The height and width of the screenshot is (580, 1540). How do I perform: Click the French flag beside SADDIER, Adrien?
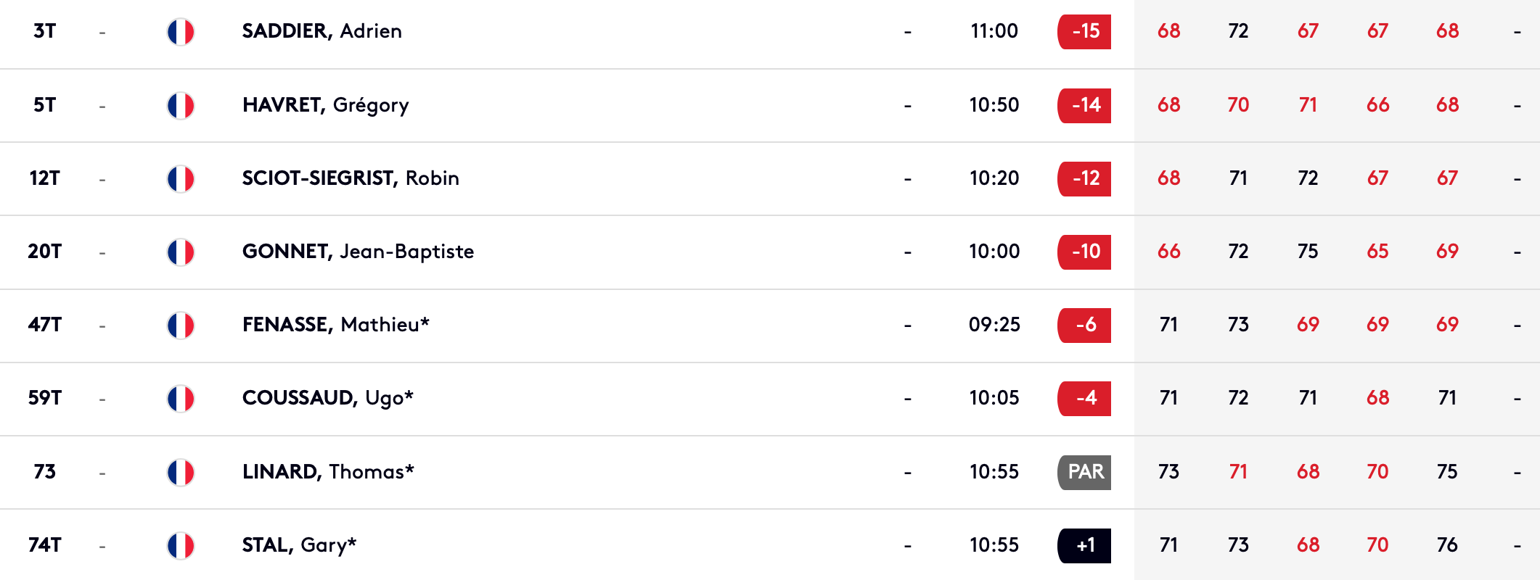181,32
